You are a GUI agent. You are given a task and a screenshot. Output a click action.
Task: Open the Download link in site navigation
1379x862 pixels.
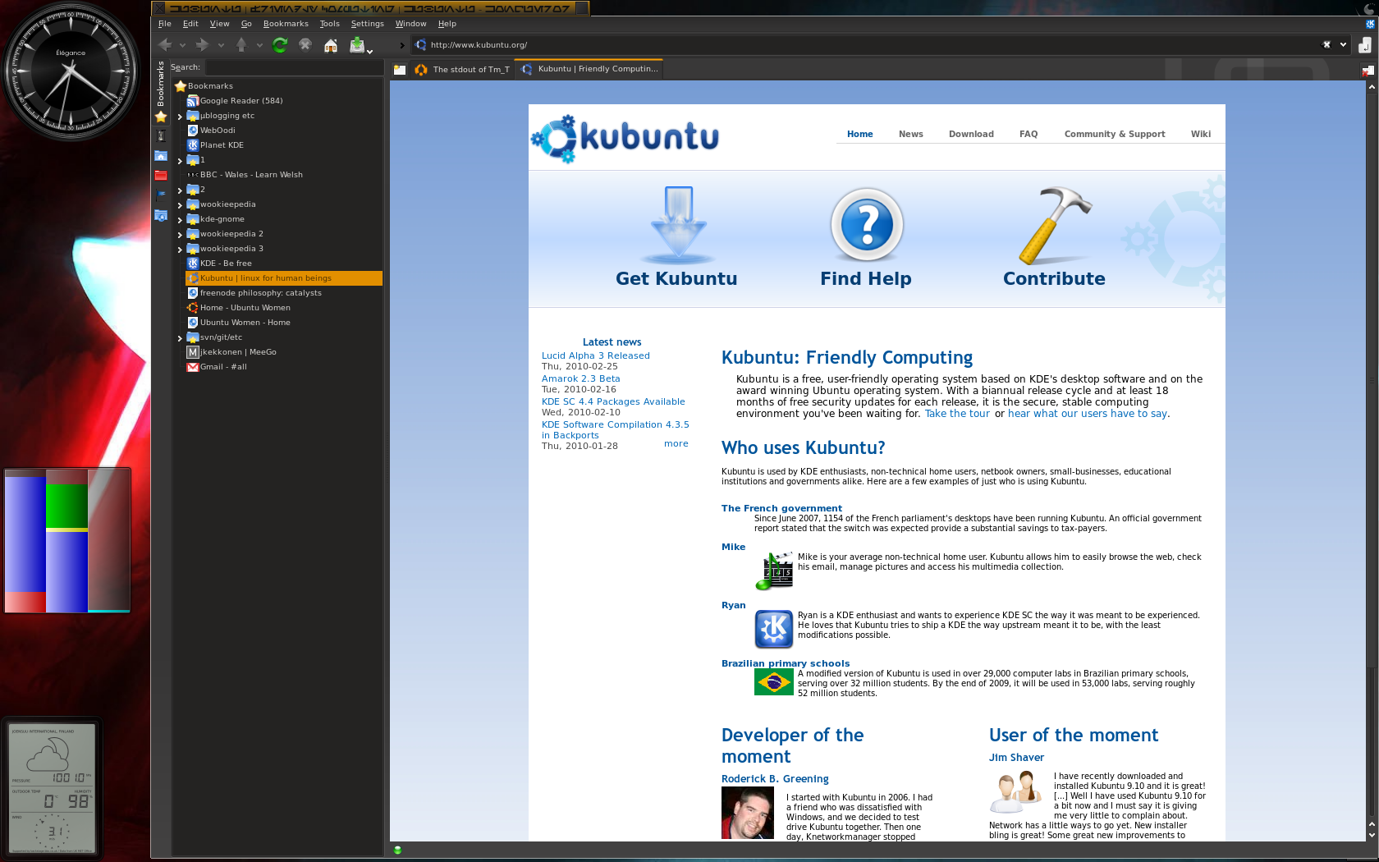click(x=971, y=135)
